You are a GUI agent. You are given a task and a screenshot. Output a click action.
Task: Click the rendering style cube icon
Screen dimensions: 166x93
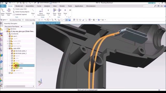[99, 20]
